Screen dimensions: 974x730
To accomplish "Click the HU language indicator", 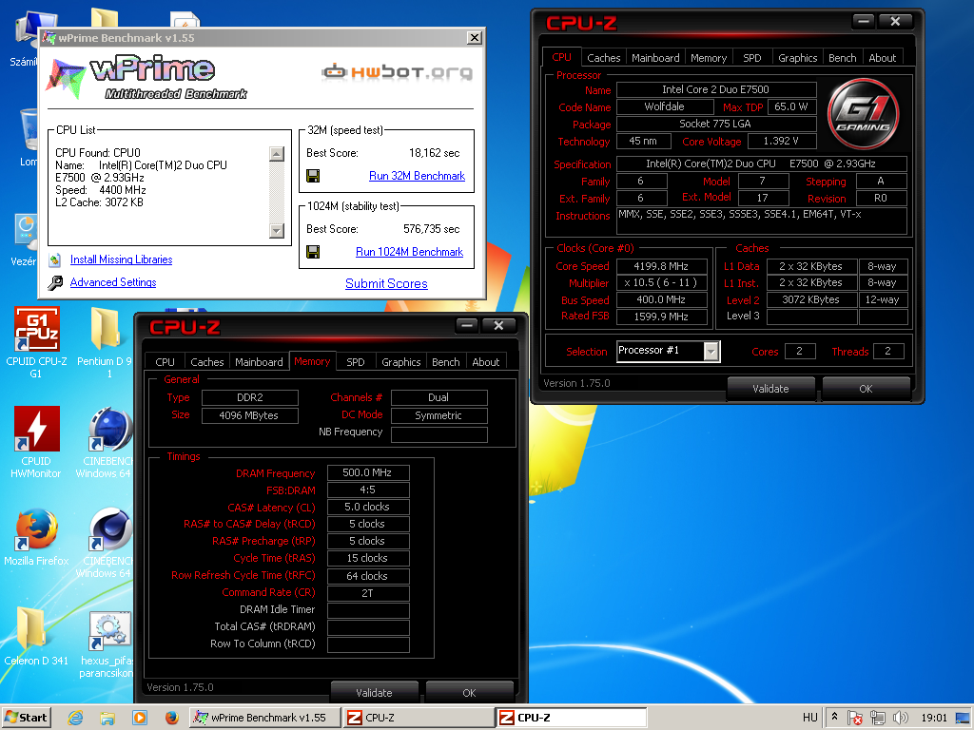I will 810,718.
